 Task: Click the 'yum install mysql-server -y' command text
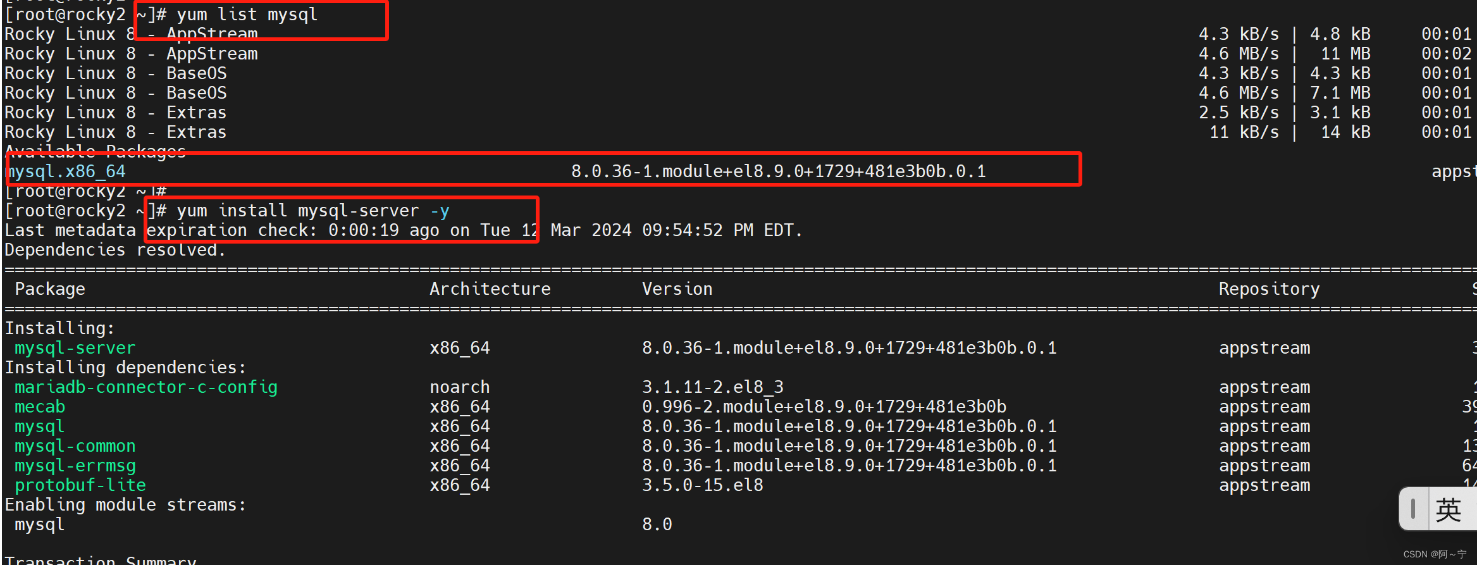click(x=313, y=211)
